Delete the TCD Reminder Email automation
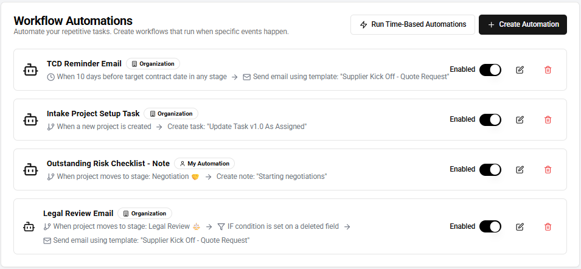 tap(548, 70)
